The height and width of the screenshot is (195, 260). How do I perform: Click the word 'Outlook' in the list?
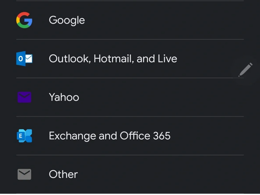[x=68, y=59]
